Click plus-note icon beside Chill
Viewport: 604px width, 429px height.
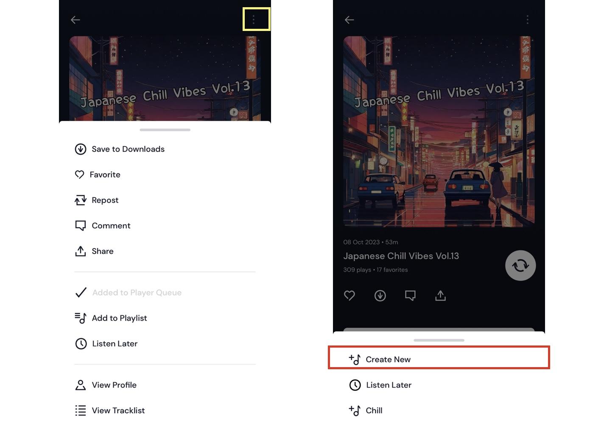click(355, 410)
